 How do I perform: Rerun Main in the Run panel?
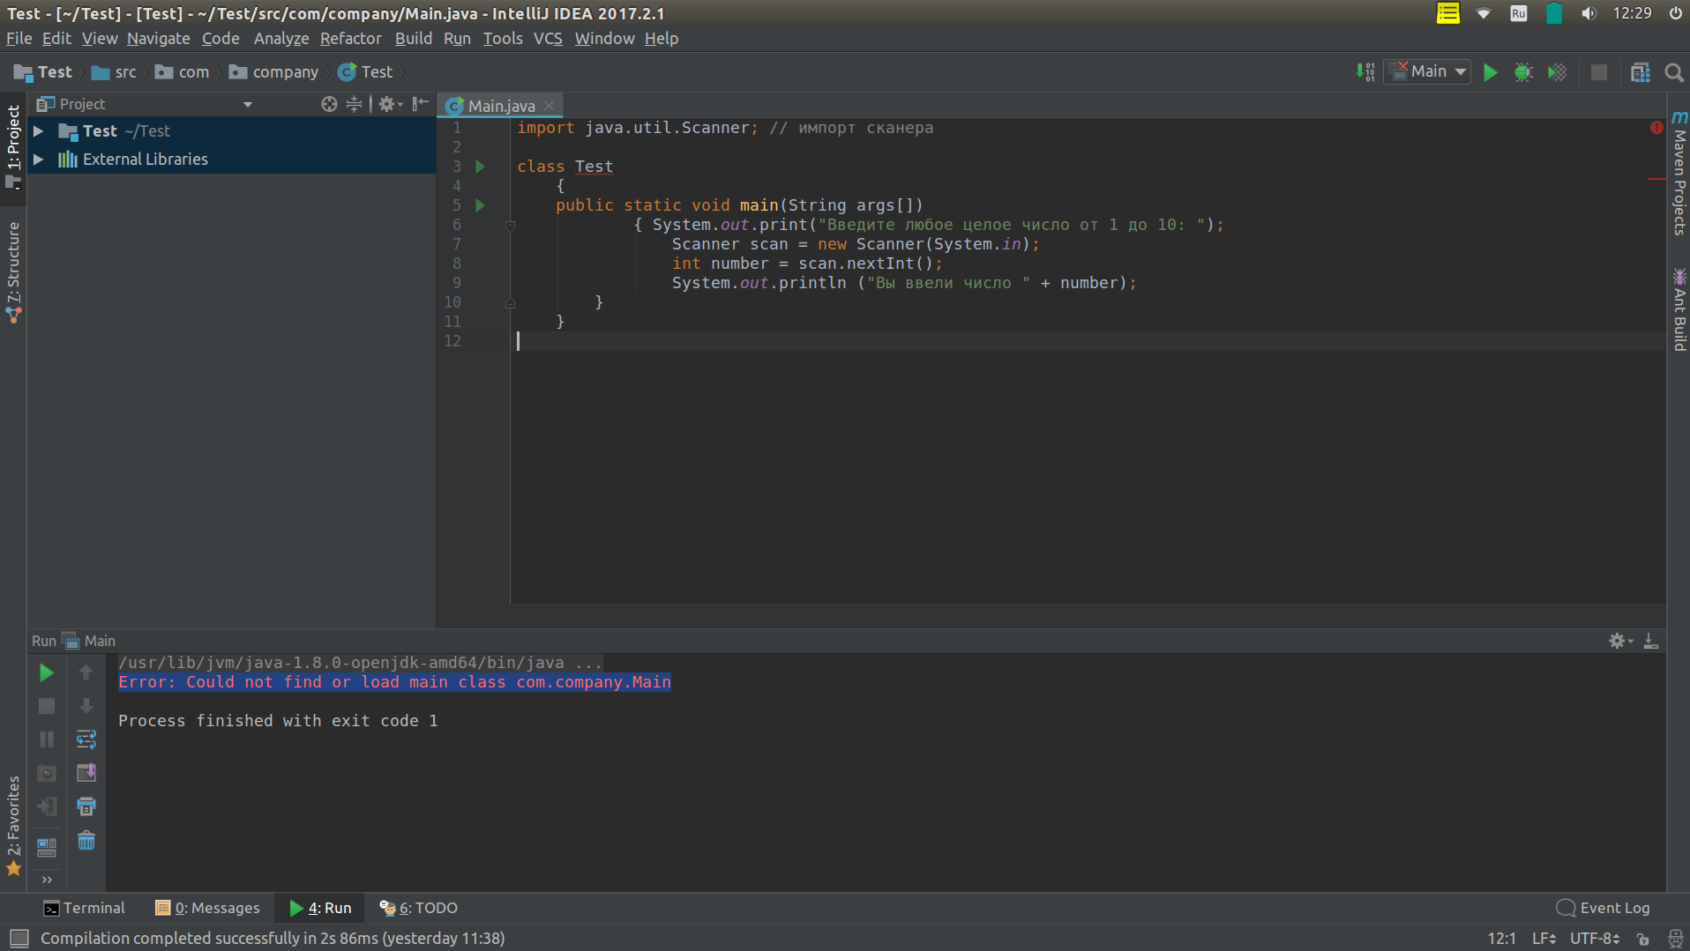pos(47,673)
